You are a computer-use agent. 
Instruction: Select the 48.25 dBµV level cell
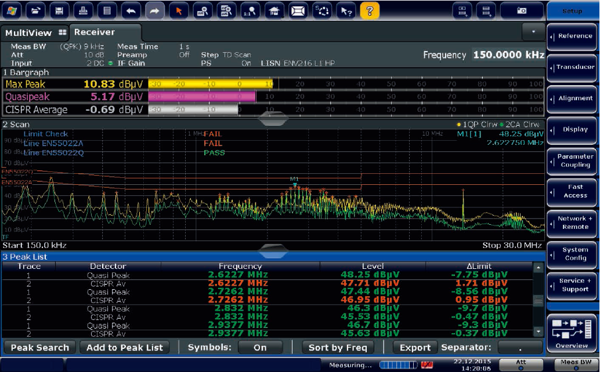click(370, 275)
